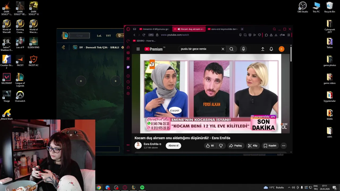Open the Esra Erol'da channel link
The width and height of the screenshot is (340, 191).
pyautogui.click(x=151, y=144)
